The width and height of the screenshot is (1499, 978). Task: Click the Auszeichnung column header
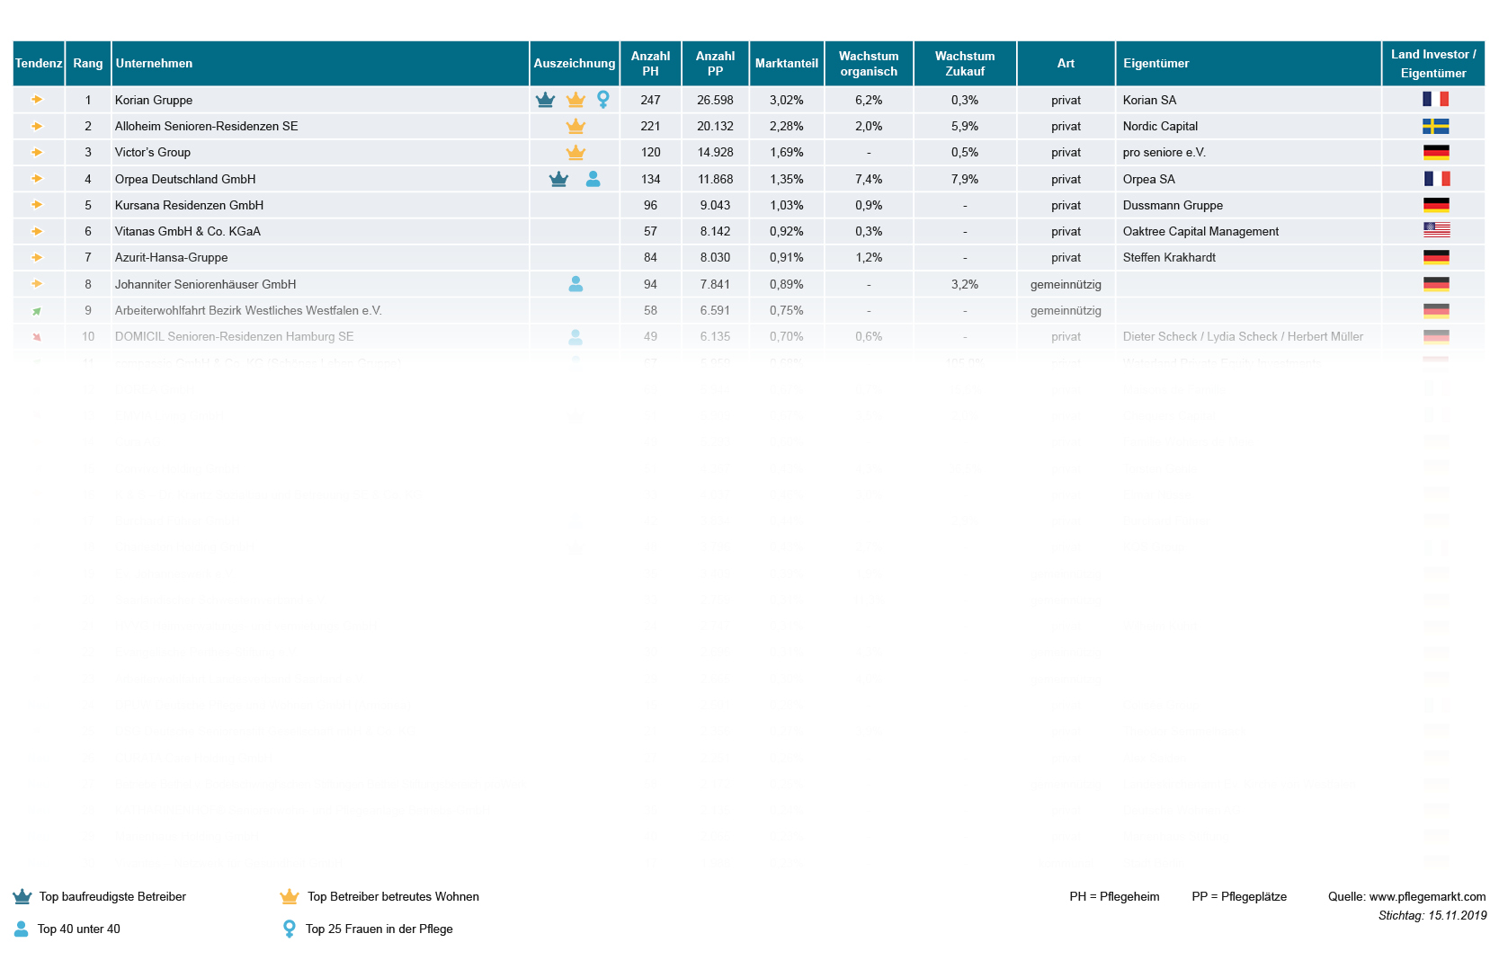point(575,63)
